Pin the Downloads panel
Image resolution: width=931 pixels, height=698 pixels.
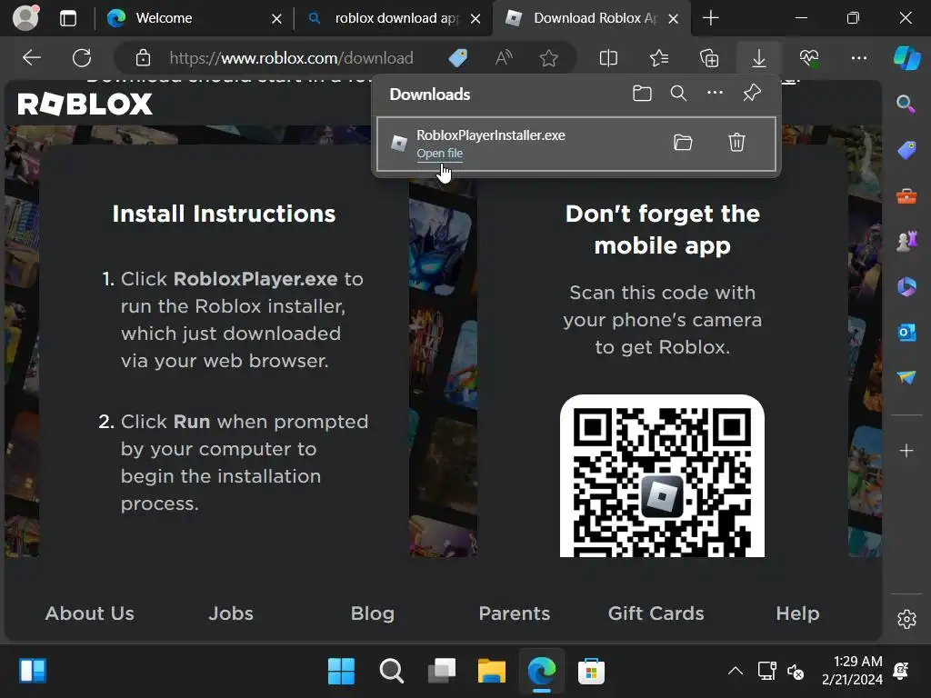pyautogui.click(x=752, y=93)
